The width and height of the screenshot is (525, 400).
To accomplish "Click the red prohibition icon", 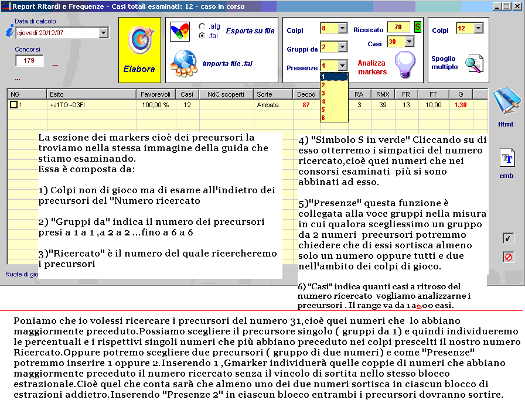I will (x=508, y=257).
